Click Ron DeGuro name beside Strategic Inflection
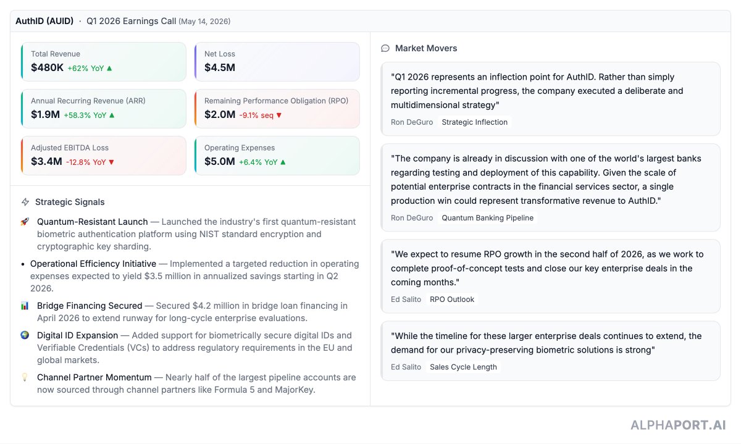Image resolution: width=741 pixels, height=444 pixels. pos(412,122)
